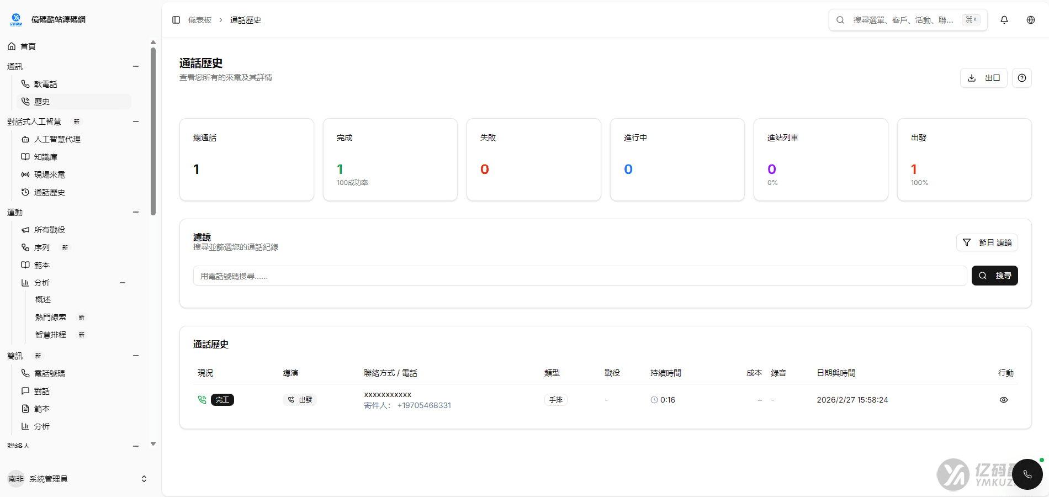Screen dimensions: 1049x497
Task: Open the notification bell
Action: (x=1004, y=19)
